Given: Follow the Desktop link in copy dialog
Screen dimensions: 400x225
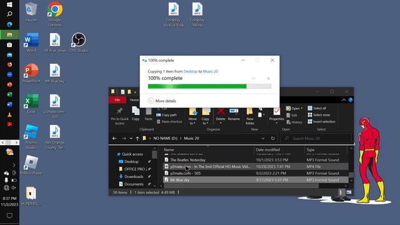Looking at the screenshot, I should [x=190, y=71].
